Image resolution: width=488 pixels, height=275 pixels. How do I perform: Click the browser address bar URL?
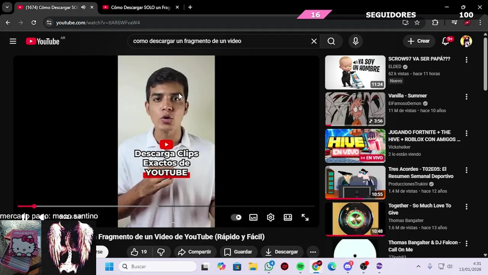click(x=98, y=23)
